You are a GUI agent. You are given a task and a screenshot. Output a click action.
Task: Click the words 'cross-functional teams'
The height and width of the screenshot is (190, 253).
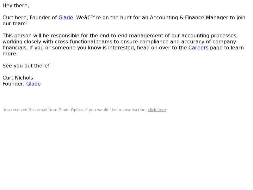pyautogui.click(x=83, y=42)
